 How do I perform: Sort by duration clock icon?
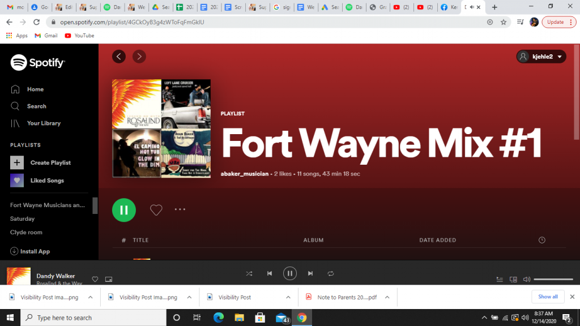pyautogui.click(x=542, y=240)
